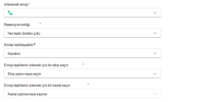
Task: Click the red asterisk after Kimler tetikleyebilir
Action: pos(35,44)
